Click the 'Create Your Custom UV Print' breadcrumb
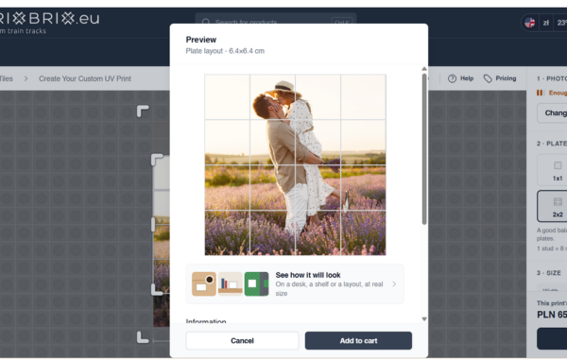This screenshot has height=359, width=567. point(85,78)
